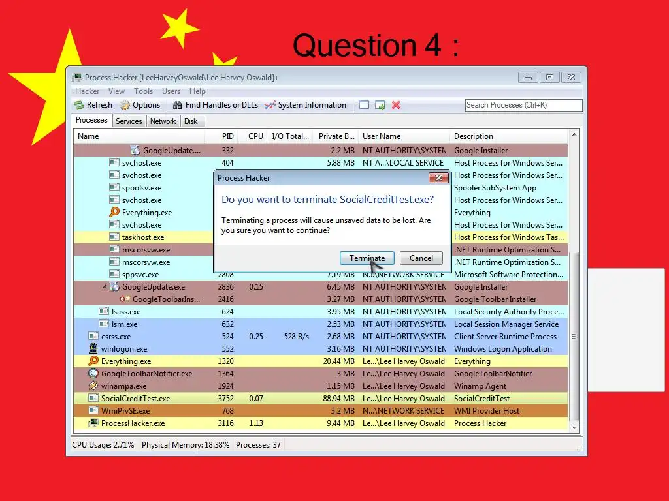Click the red X terminate toolbar icon
This screenshot has width=669, height=501.
(x=396, y=105)
